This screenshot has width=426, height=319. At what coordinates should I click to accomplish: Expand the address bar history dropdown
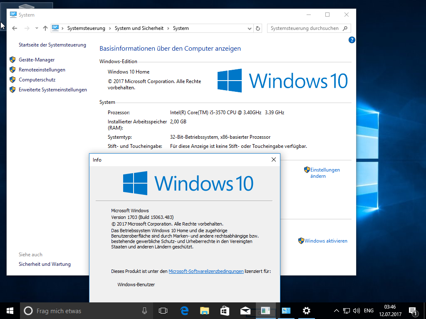click(250, 28)
